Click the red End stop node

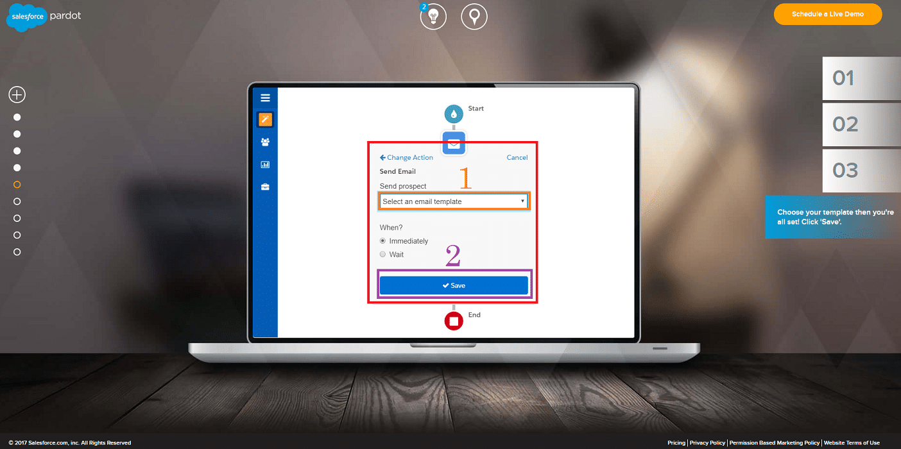(454, 321)
